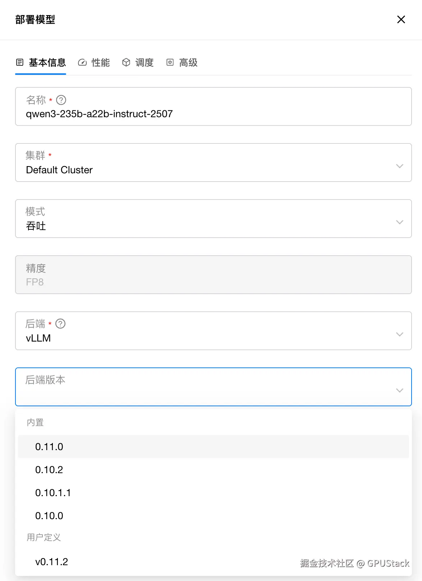Expand the 集群 Default Cluster dropdown
Image resolution: width=422 pixels, height=581 pixels.
click(399, 166)
